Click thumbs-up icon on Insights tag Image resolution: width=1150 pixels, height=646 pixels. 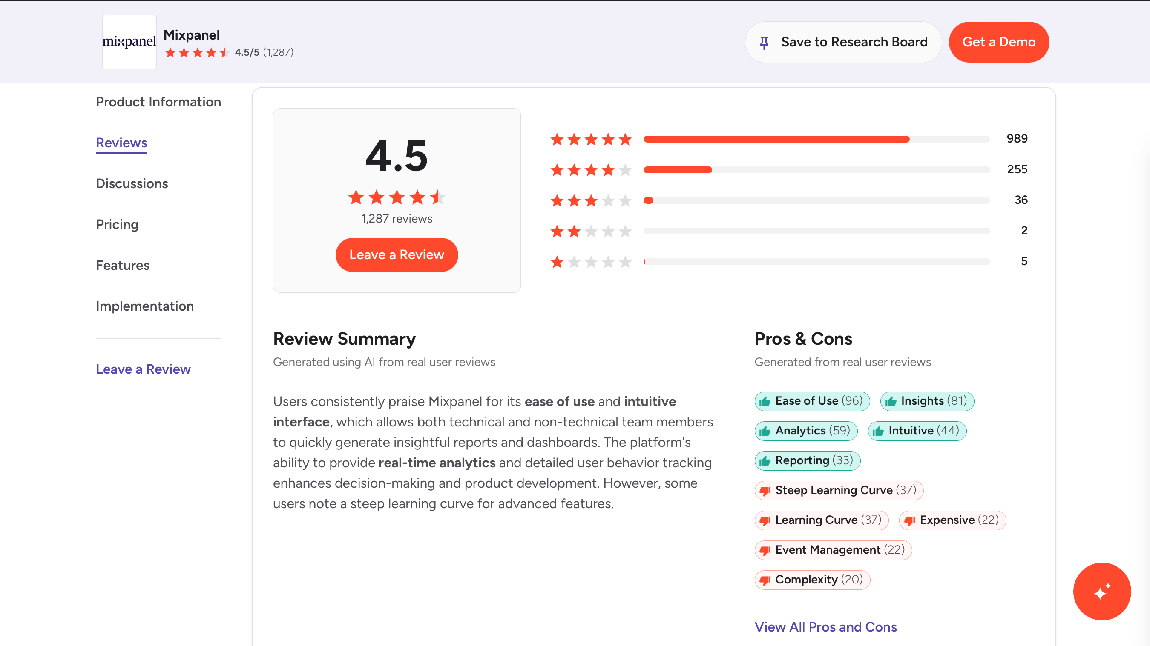pos(891,401)
